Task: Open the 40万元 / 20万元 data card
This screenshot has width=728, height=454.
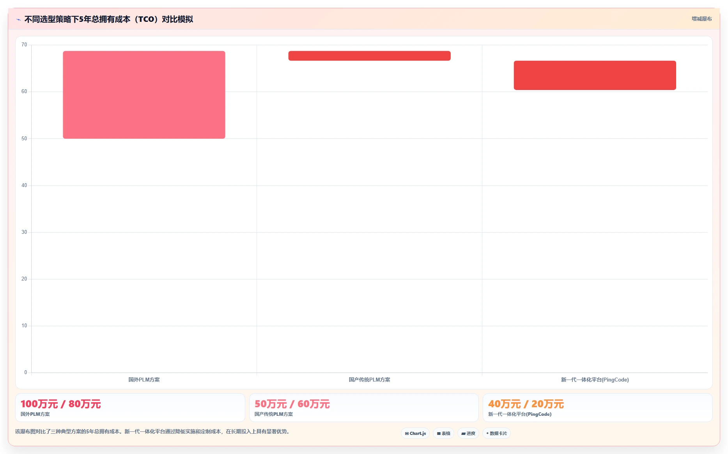Action: [597, 408]
